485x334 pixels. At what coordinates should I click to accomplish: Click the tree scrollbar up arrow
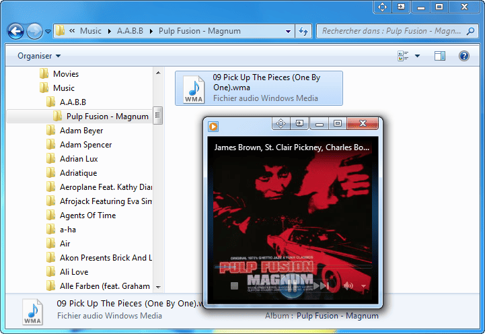click(158, 73)
